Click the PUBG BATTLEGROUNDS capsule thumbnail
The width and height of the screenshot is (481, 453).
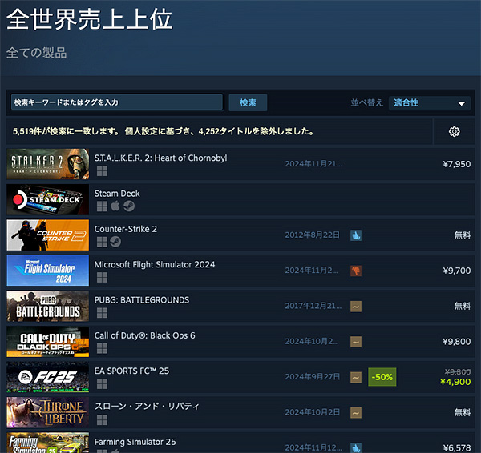point(48,306)
